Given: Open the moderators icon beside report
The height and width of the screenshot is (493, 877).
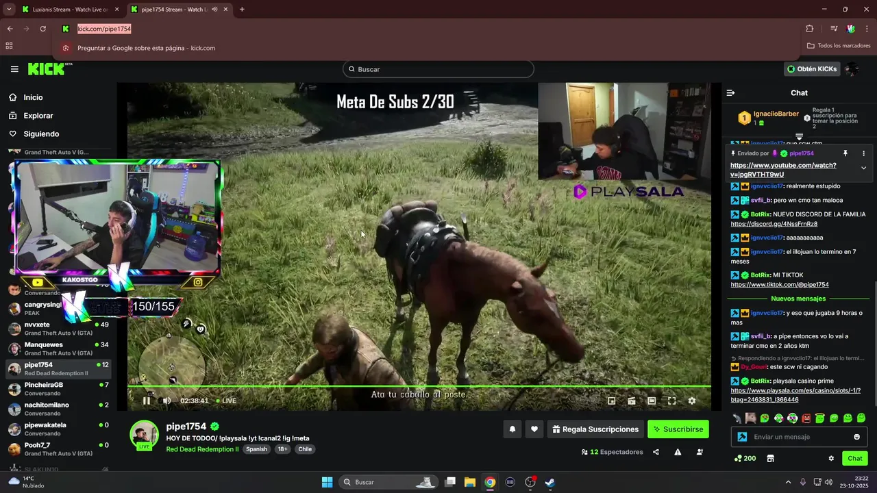Looking at the screenshot, I should click(700, 452).
